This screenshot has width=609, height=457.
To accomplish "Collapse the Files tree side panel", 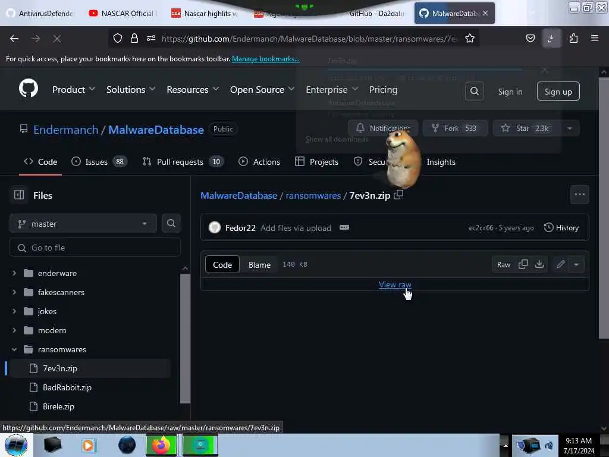I will pos(19,195).
